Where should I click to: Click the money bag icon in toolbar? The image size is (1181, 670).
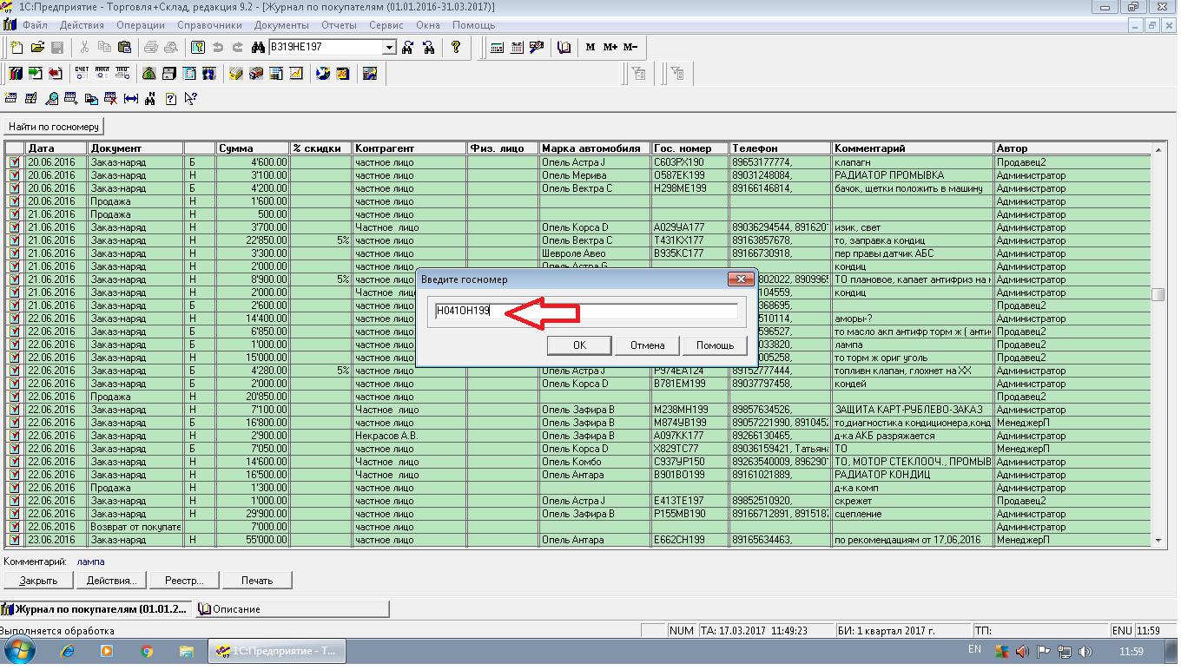point(148,74)
